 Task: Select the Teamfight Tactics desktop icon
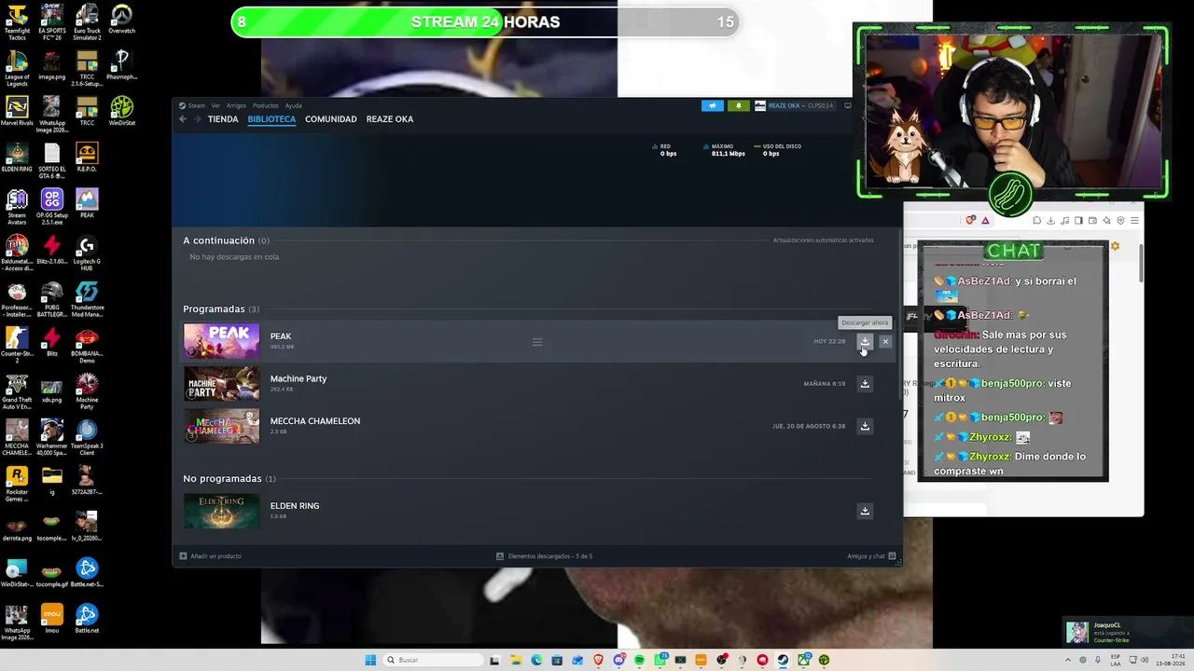coord(17,22)
